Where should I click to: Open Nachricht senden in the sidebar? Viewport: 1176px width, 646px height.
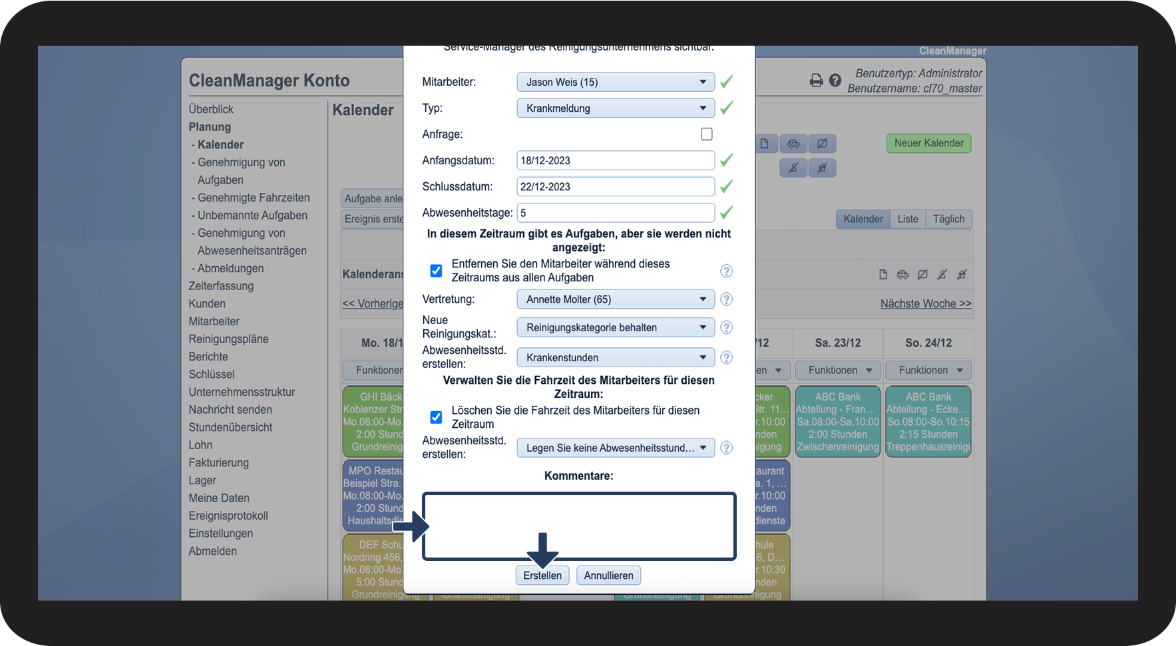[x=230, y=410]
